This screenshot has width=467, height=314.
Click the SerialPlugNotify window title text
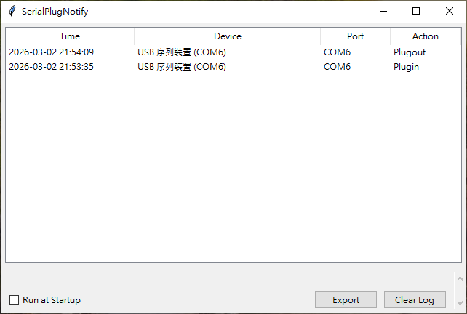click(x=55, y=12)
